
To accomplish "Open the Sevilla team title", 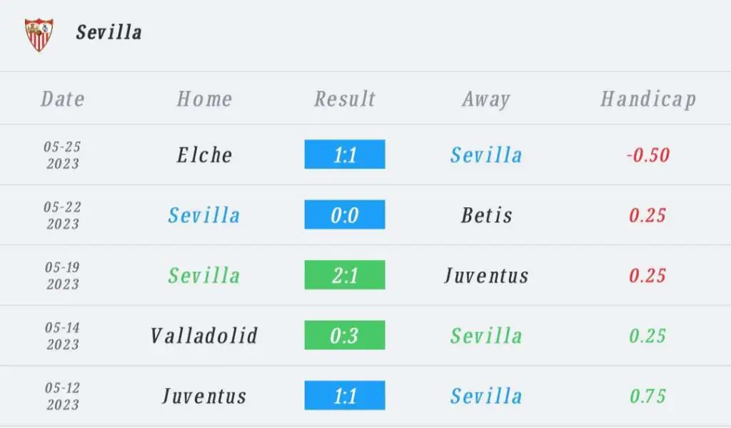I will [109, 33].
